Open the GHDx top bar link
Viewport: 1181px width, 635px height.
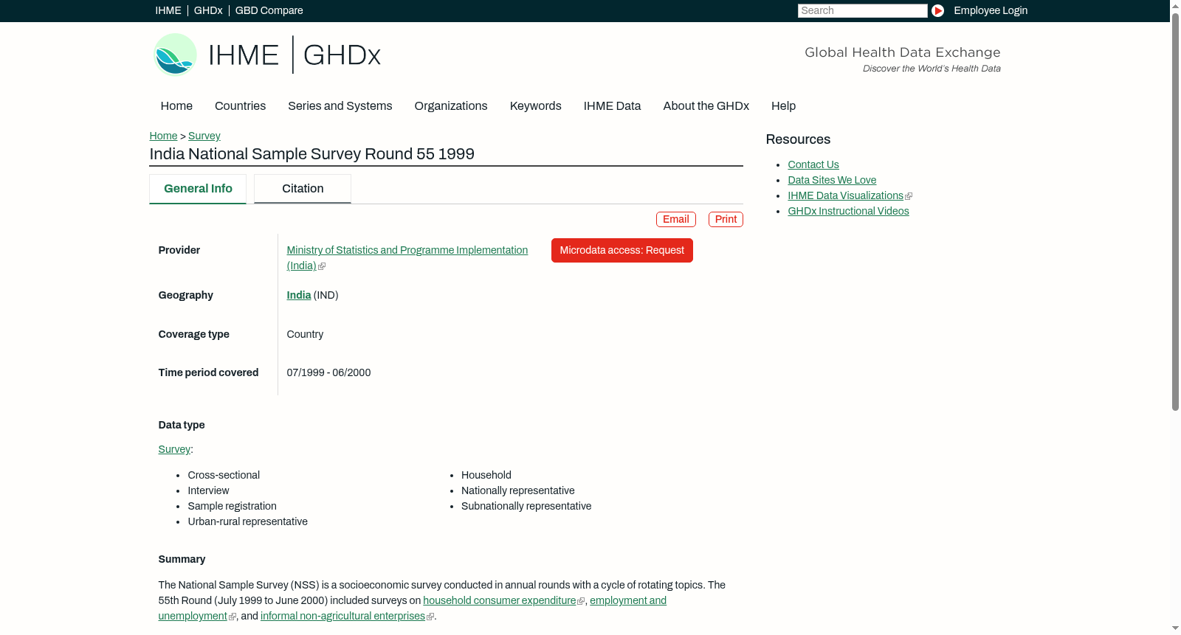coord(208,10)
